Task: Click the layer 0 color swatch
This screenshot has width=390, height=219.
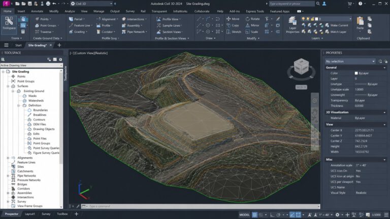Action: 317,19
